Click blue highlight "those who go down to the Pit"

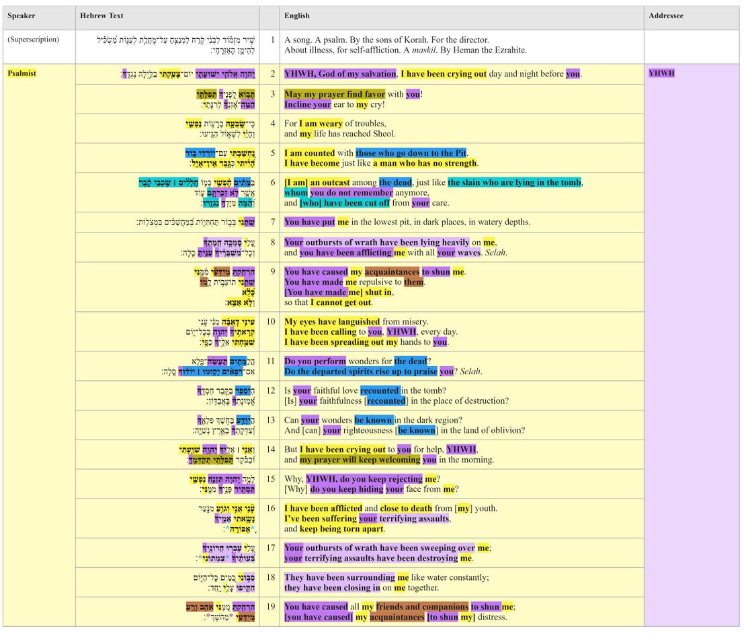tap(411, 153)
